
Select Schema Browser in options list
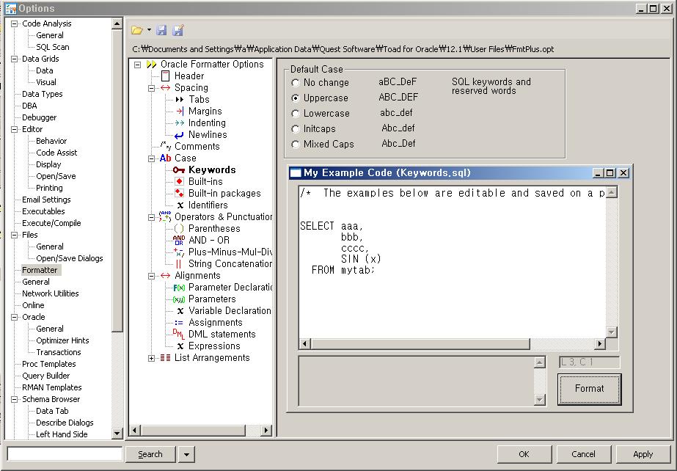(51, 399)
